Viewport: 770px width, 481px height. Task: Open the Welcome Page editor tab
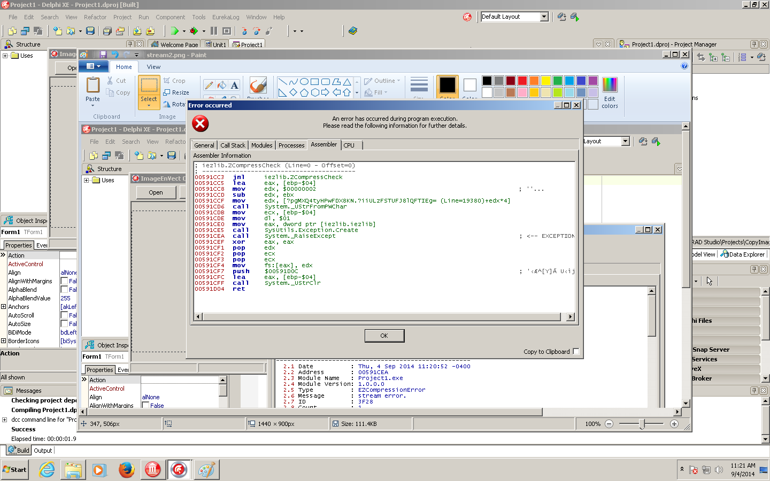coord(174,44)
